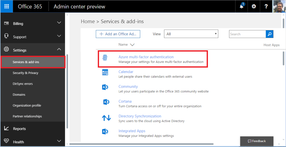Open the Integrated Apps link
The height and width of the screenshot is (147, 286).
(x=132, y=131)
